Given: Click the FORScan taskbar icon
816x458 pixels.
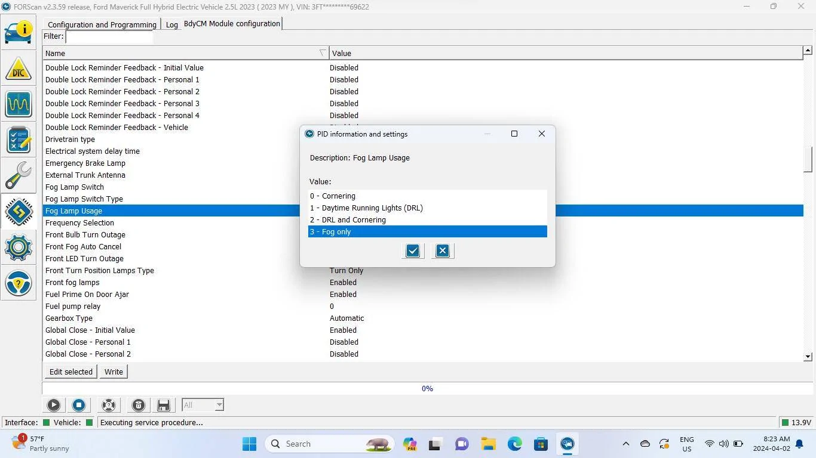Looking at the screenshot, I should (x=567, y=444).
